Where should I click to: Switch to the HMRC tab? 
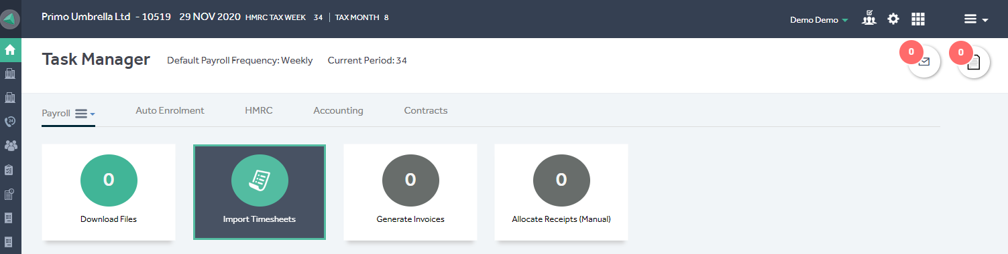(259, 111)
